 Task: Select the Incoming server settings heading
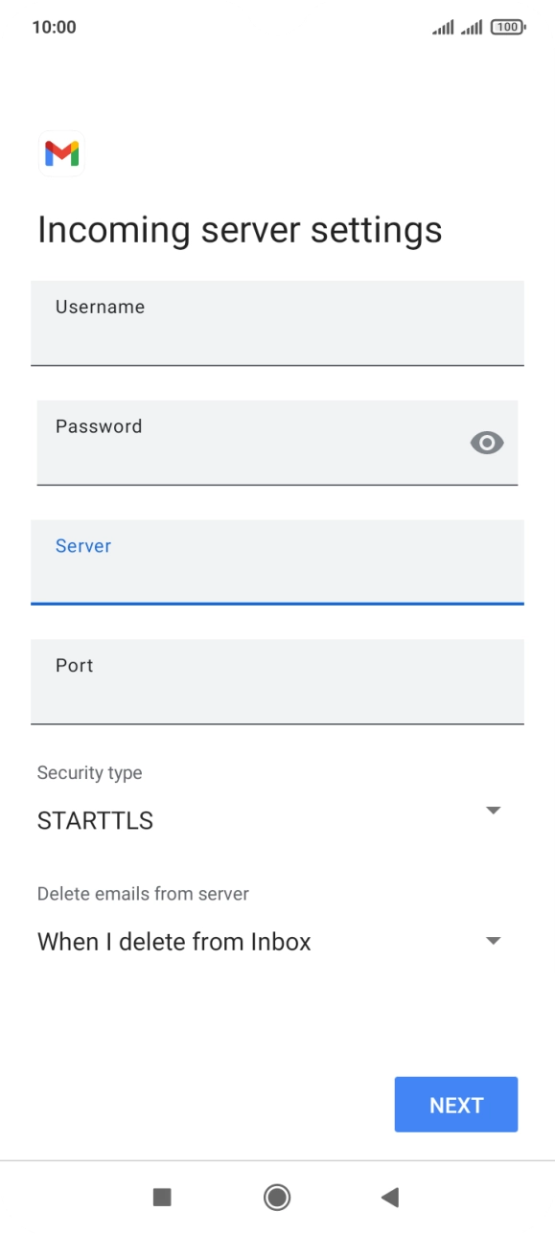click(240, 229)
